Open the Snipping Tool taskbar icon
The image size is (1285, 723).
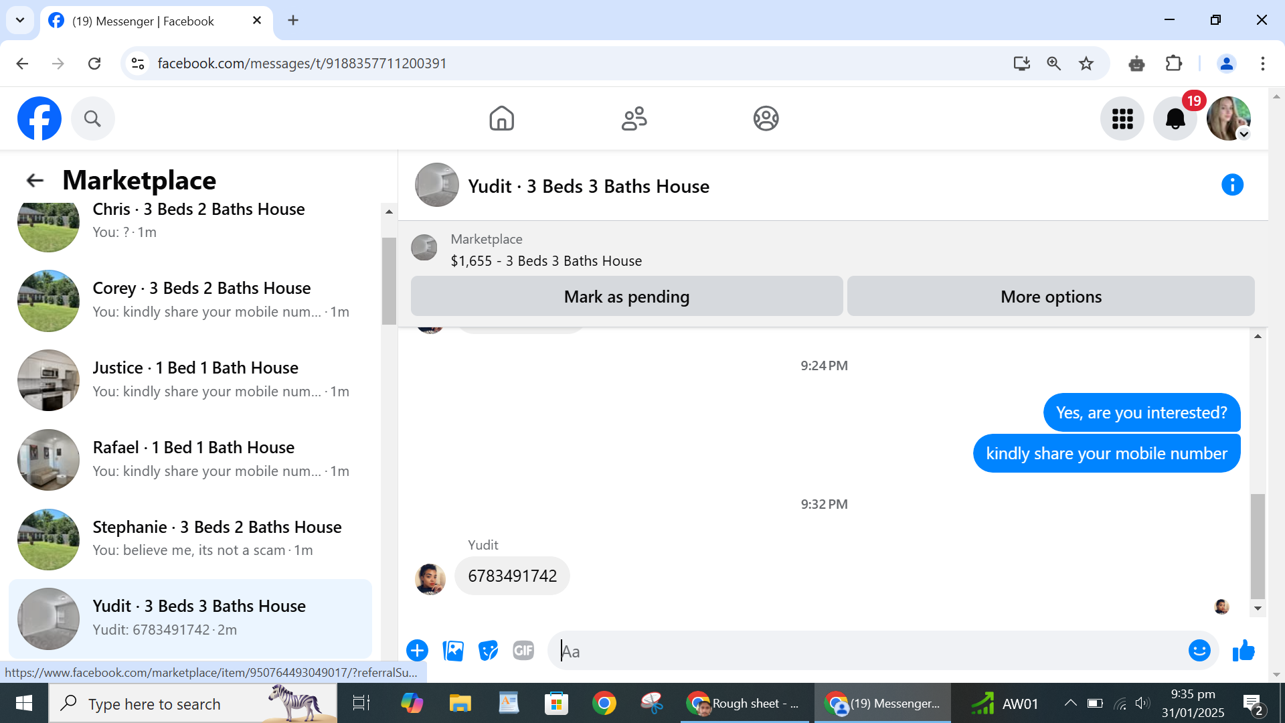click(x=652, y=703)
